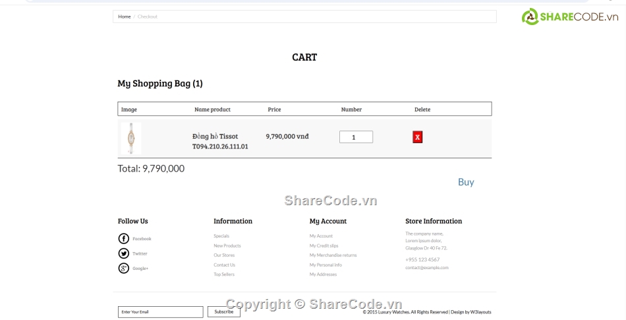Go to My Addresses link
Screen dimensions: 626x320
[323, 274]
